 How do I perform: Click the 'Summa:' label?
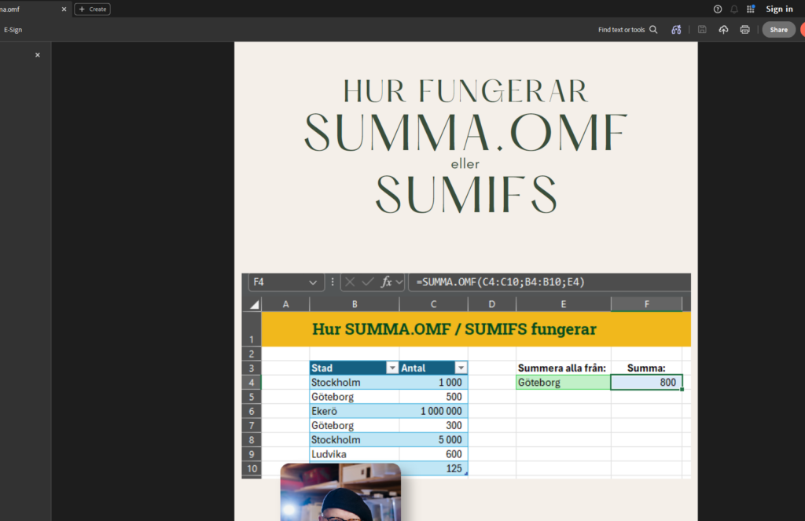point(646,368)
